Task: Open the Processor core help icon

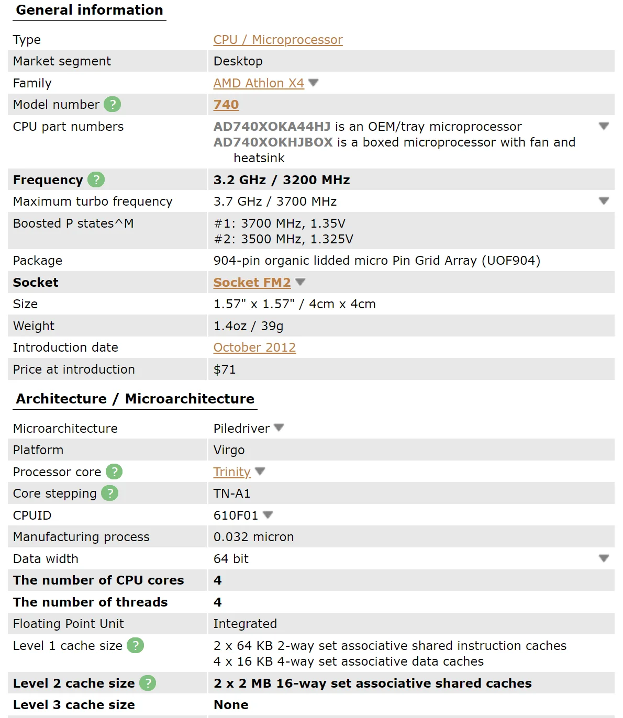Action: coord(114,472)
